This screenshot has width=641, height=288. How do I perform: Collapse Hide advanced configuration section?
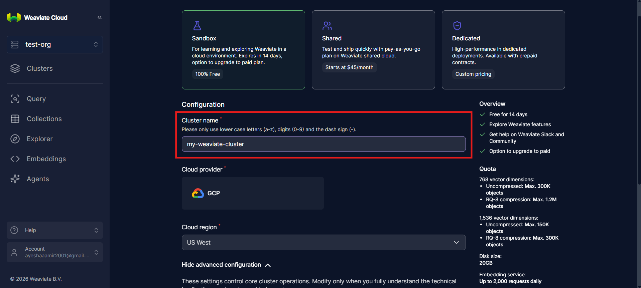[226, 265]
